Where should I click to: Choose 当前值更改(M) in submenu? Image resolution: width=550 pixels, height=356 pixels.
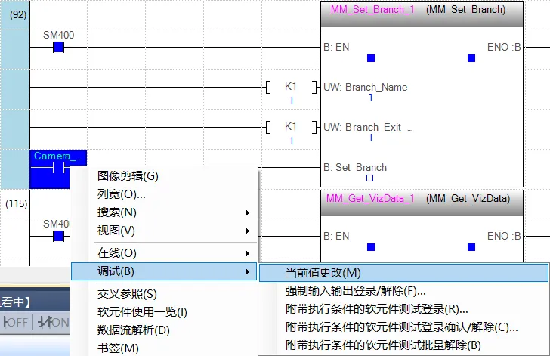click(403, 273)
